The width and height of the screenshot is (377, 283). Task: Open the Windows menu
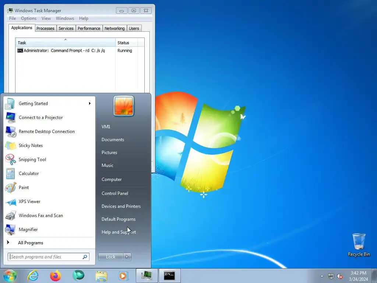click(x=65, y=18)
